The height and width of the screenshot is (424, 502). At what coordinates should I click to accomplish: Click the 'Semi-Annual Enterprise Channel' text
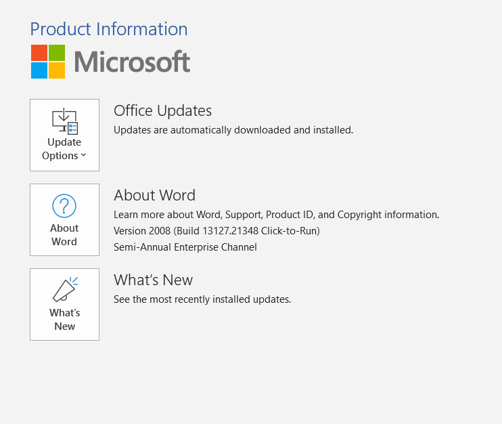[185, 247]
